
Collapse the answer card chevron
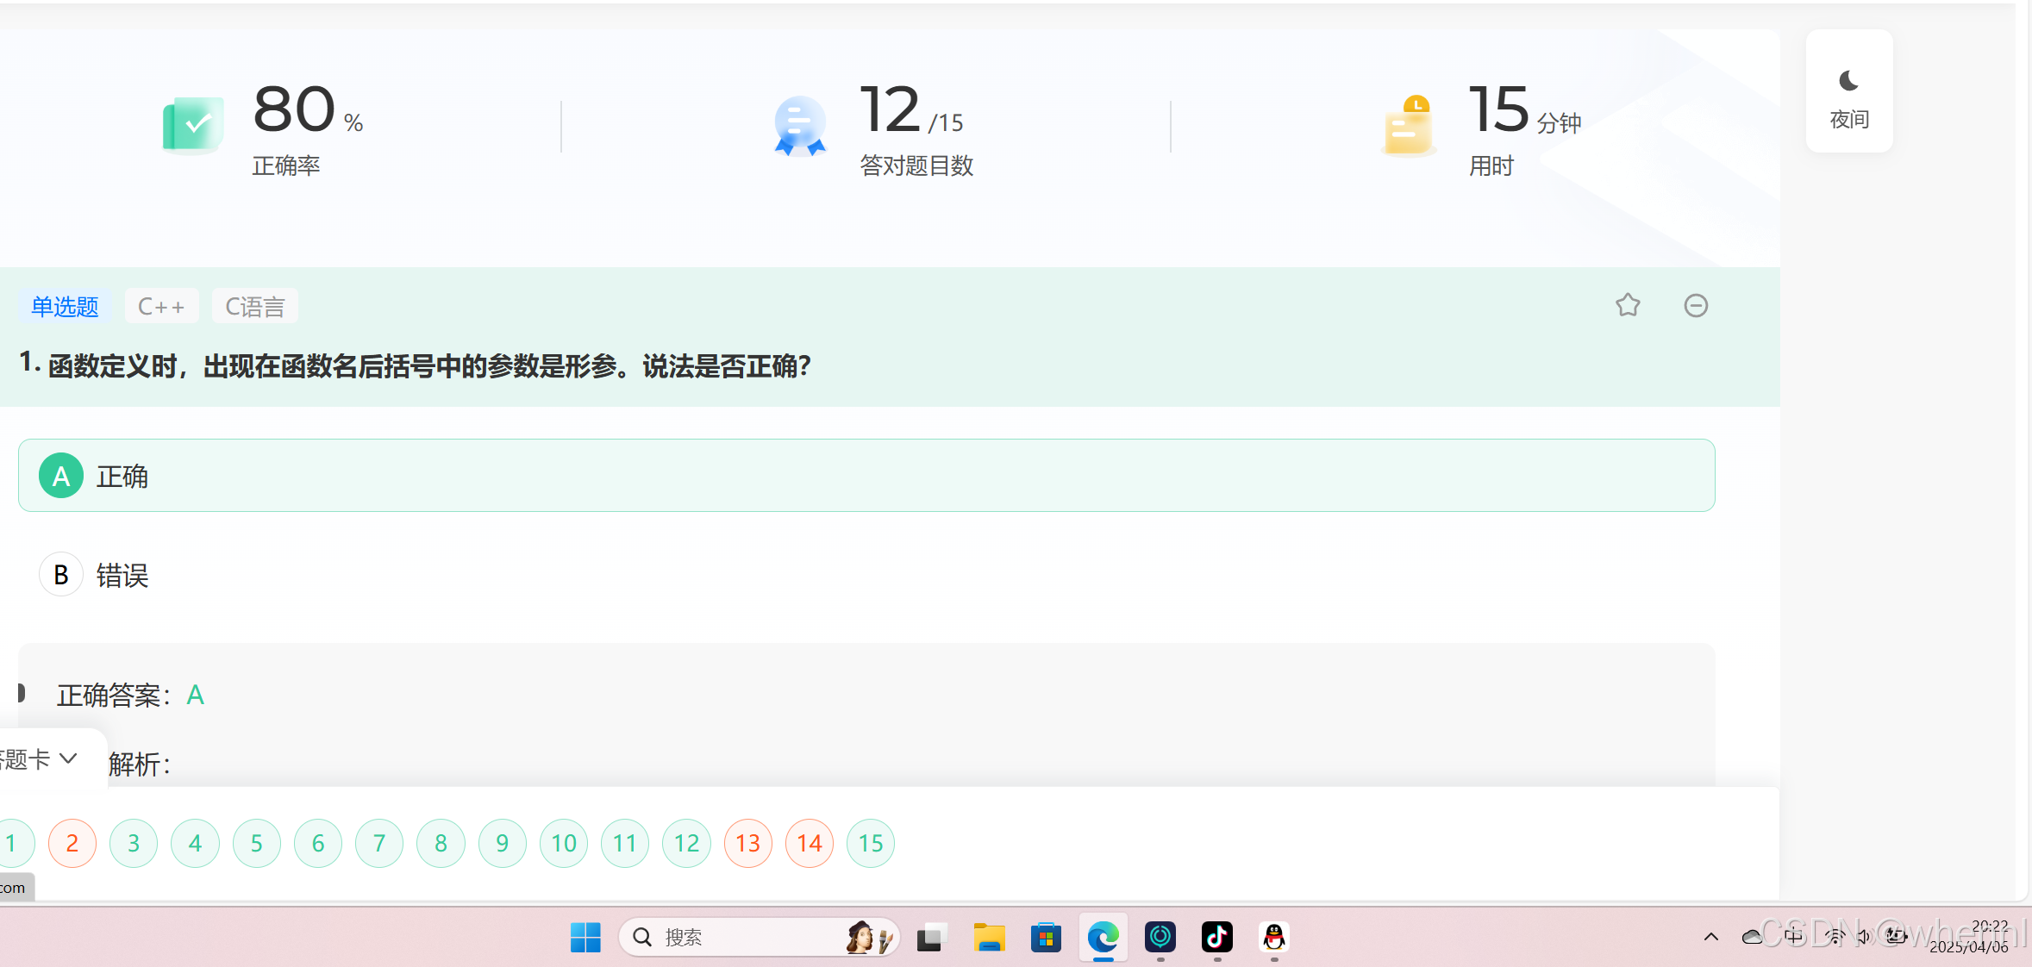click(x=68, y=758)
